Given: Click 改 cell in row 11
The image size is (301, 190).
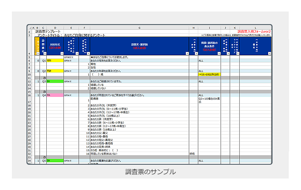Looking at the screenshot, I should coord(44,78).
